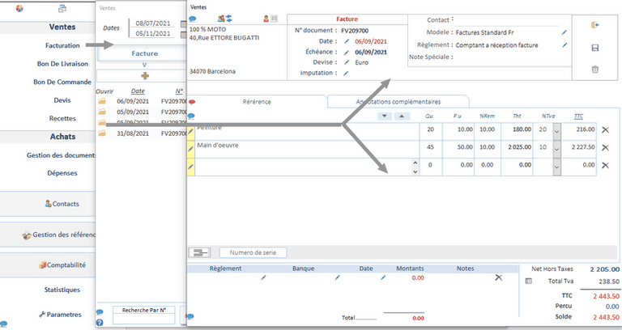Click the Recherche Par N° search field
This screenshot has height=330, width=622.
pos(143,319)
